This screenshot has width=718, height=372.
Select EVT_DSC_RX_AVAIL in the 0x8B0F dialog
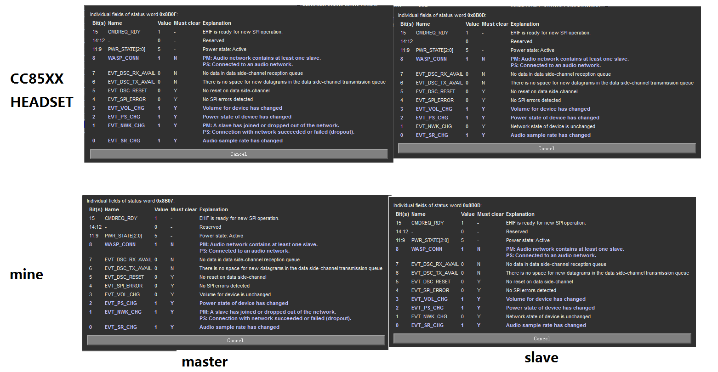coord(131,73)
